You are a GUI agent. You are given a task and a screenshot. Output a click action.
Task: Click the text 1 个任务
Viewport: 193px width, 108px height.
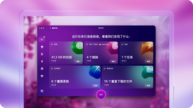click(x=127, y=57)
